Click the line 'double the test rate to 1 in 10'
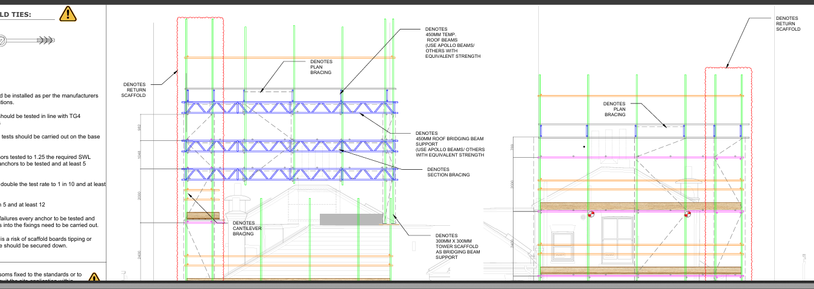The width and height of the screenshot is (814, 289). 53,184
